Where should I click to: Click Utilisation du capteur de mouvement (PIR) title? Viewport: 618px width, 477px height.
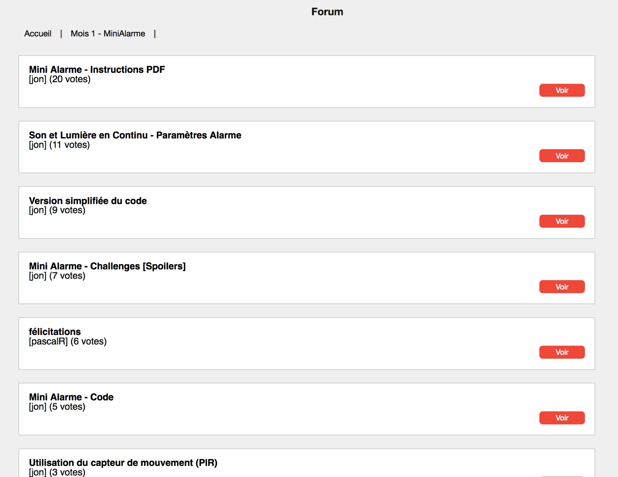(x=123, y=462)
